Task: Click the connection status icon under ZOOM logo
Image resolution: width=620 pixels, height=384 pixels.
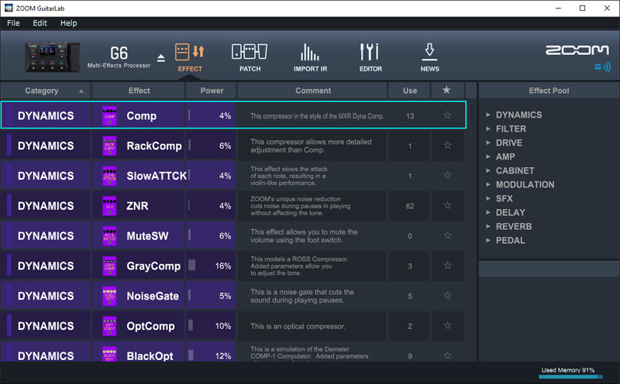Action: pos(601,67)
